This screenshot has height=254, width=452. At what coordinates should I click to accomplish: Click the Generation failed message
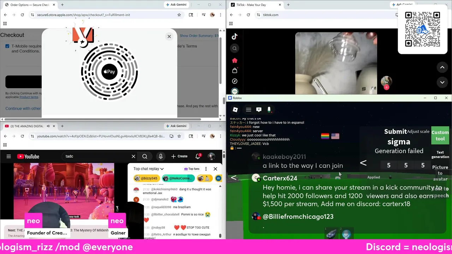pyautogui.click(x=399, y=151)
